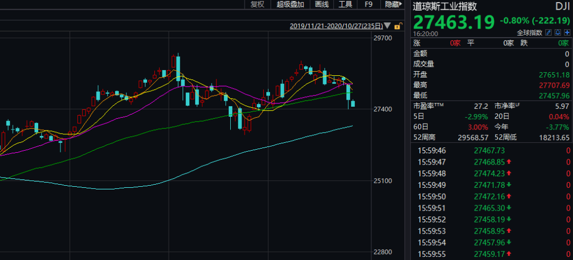This screenshot has width=573, height=260.
Task: Click the price alert bell icon
Action: 558,33
